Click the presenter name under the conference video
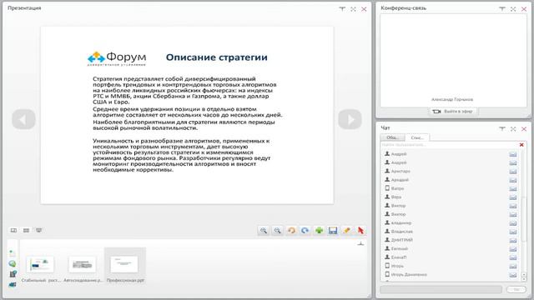534x300 pixels. 452,100
